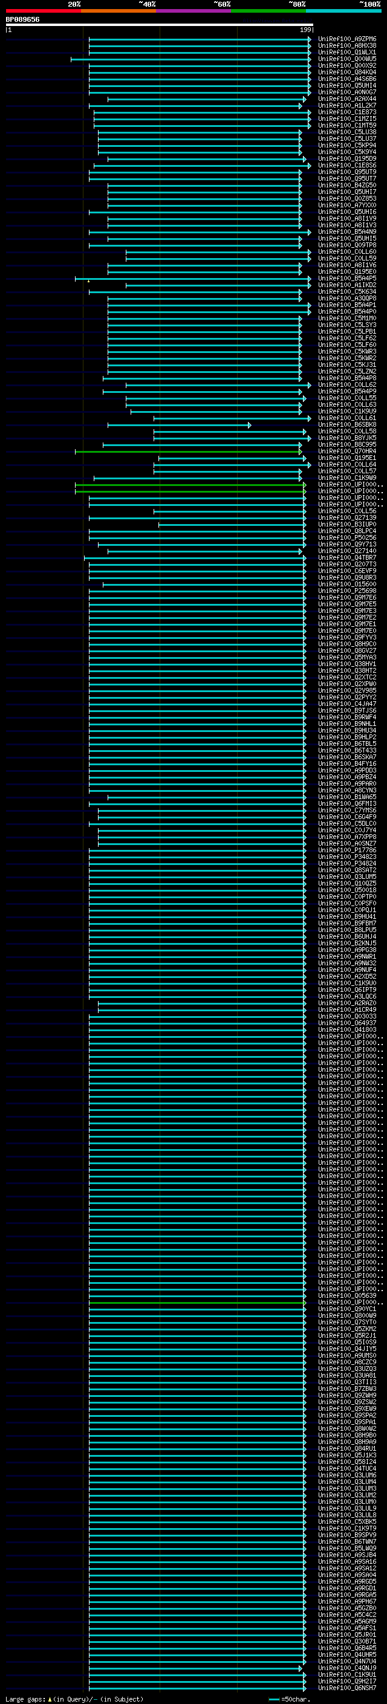387x1704 pixels.
Task: Select the UniRef100_Q84RU1 label
Action: pos(346,1449)
